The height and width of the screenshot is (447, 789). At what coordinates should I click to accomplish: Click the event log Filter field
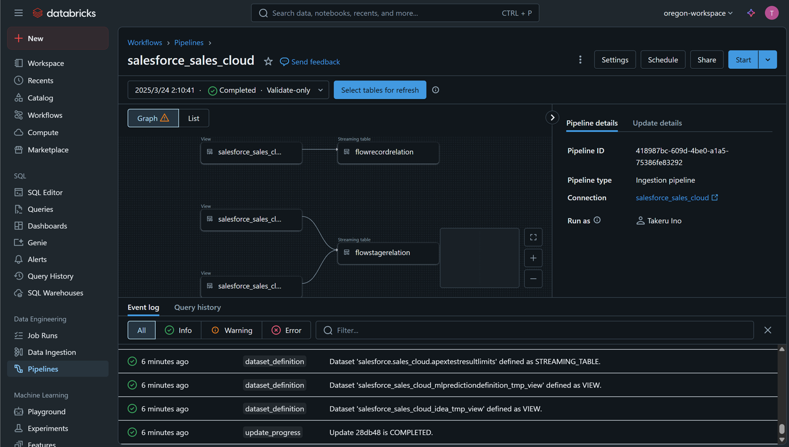point(534,330)
